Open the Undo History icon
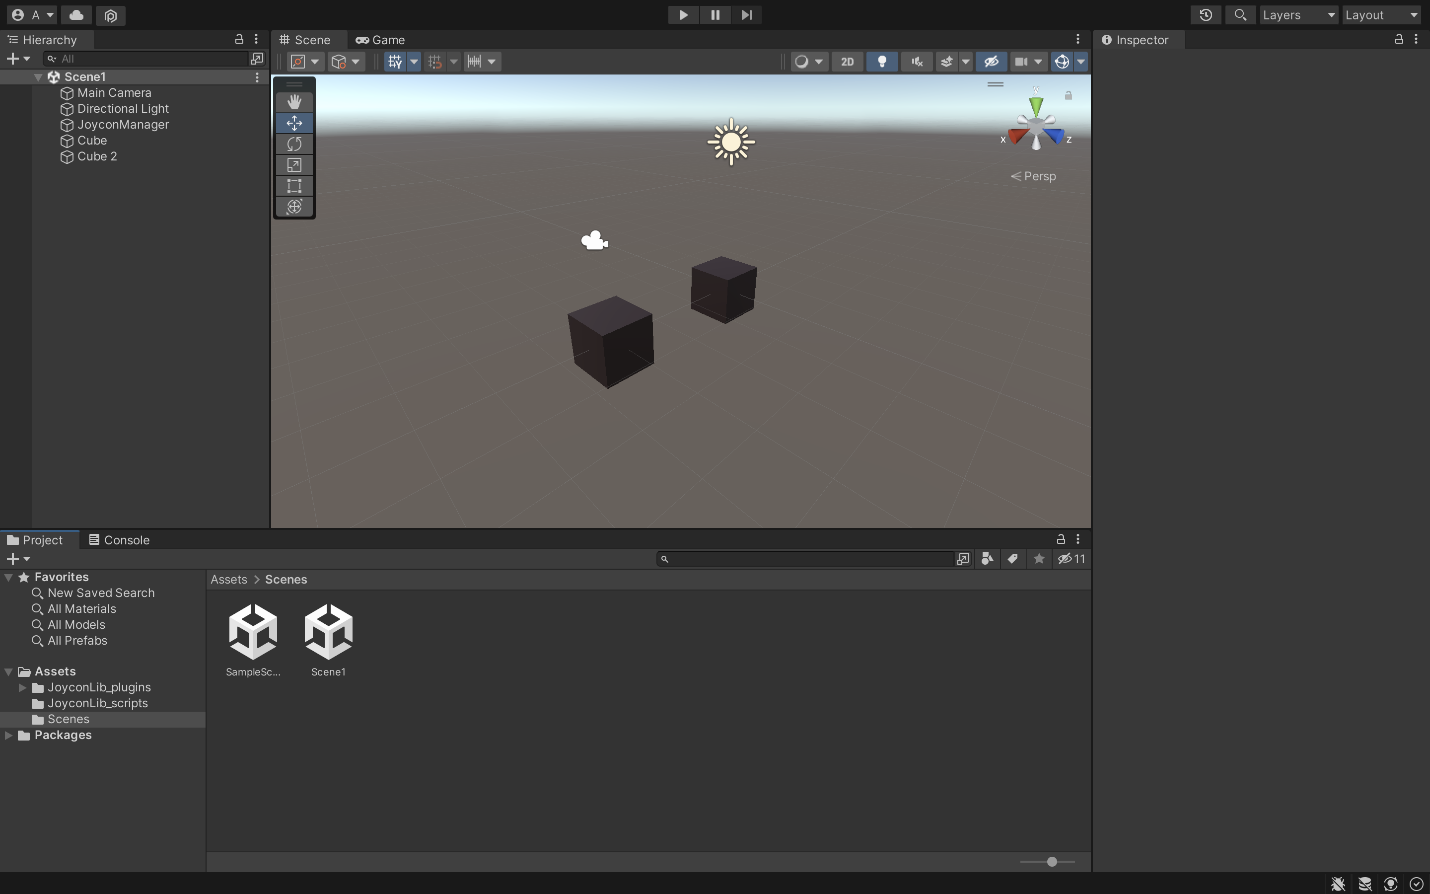 click(x=1206, y=15)
